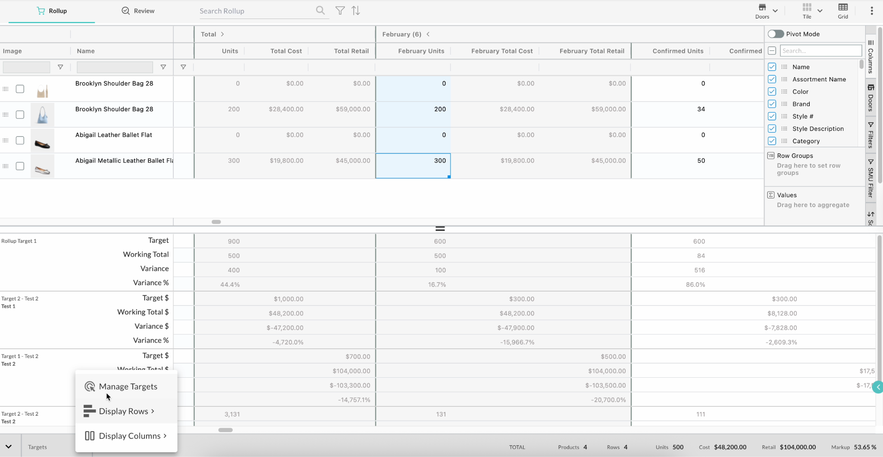Open the Review tab
Viewport: 883px width, 457px height.
click(138, 11)
